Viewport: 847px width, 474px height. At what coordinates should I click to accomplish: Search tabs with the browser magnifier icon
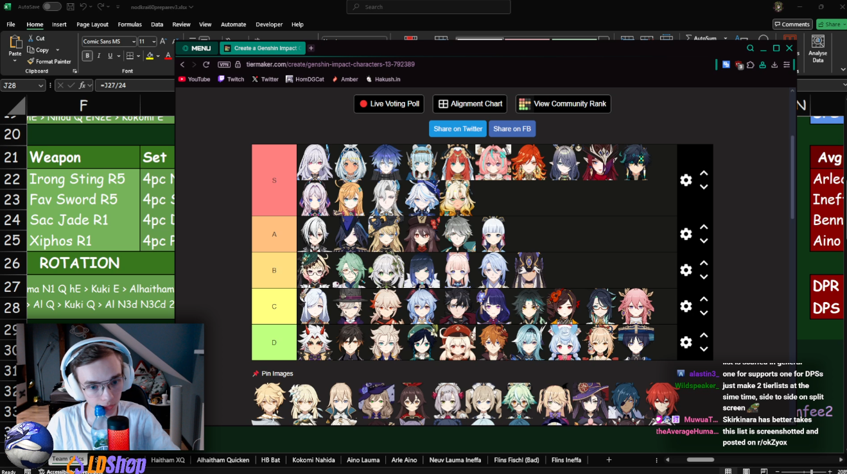750,48
